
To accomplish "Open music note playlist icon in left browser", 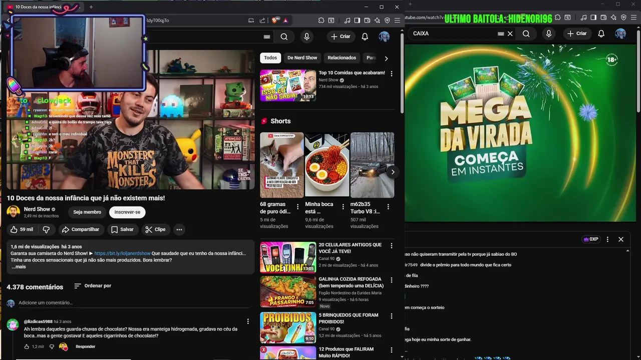I will tap(347, 20).
